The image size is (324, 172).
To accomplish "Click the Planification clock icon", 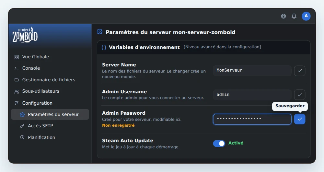I will pos(22,137).
